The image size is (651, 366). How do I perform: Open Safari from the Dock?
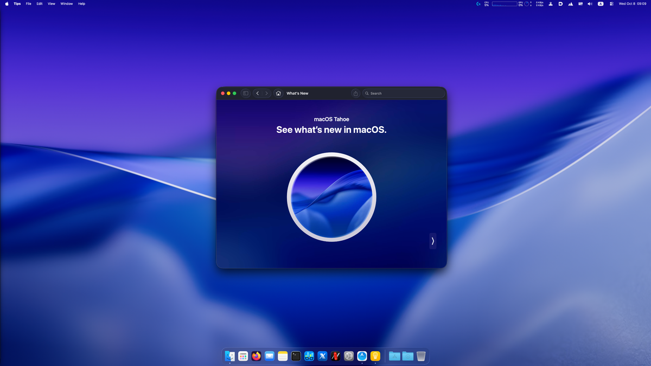[362, 356]
